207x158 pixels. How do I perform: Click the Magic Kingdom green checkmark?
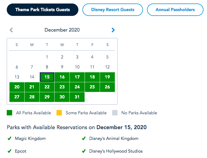pos(9,139)
